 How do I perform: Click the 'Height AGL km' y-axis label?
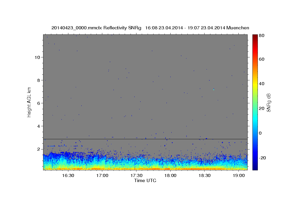click(x=29, y=102)
